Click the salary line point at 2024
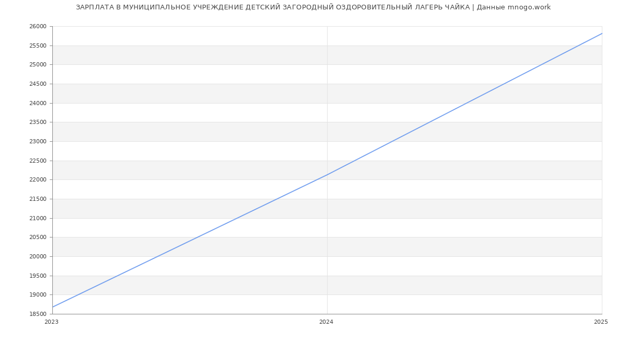628x340 pixels. click(x=327, y=175)
